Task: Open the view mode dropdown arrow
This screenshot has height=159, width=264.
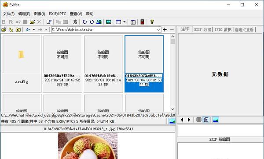Action: 125,22
